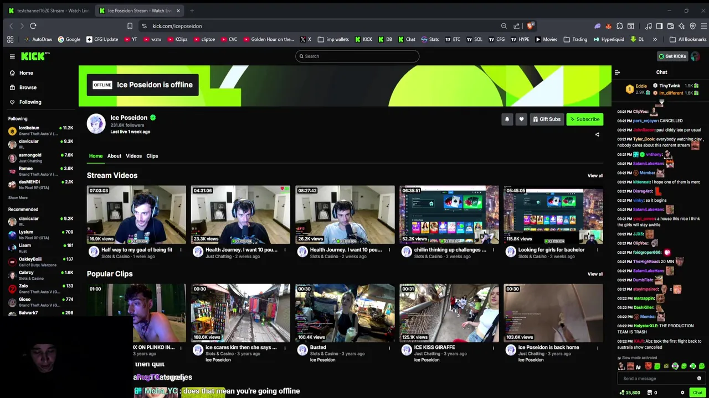This screenshot has width=709, height=398.
Task: Open options for Looking for girls video
Action: (598, 250)
